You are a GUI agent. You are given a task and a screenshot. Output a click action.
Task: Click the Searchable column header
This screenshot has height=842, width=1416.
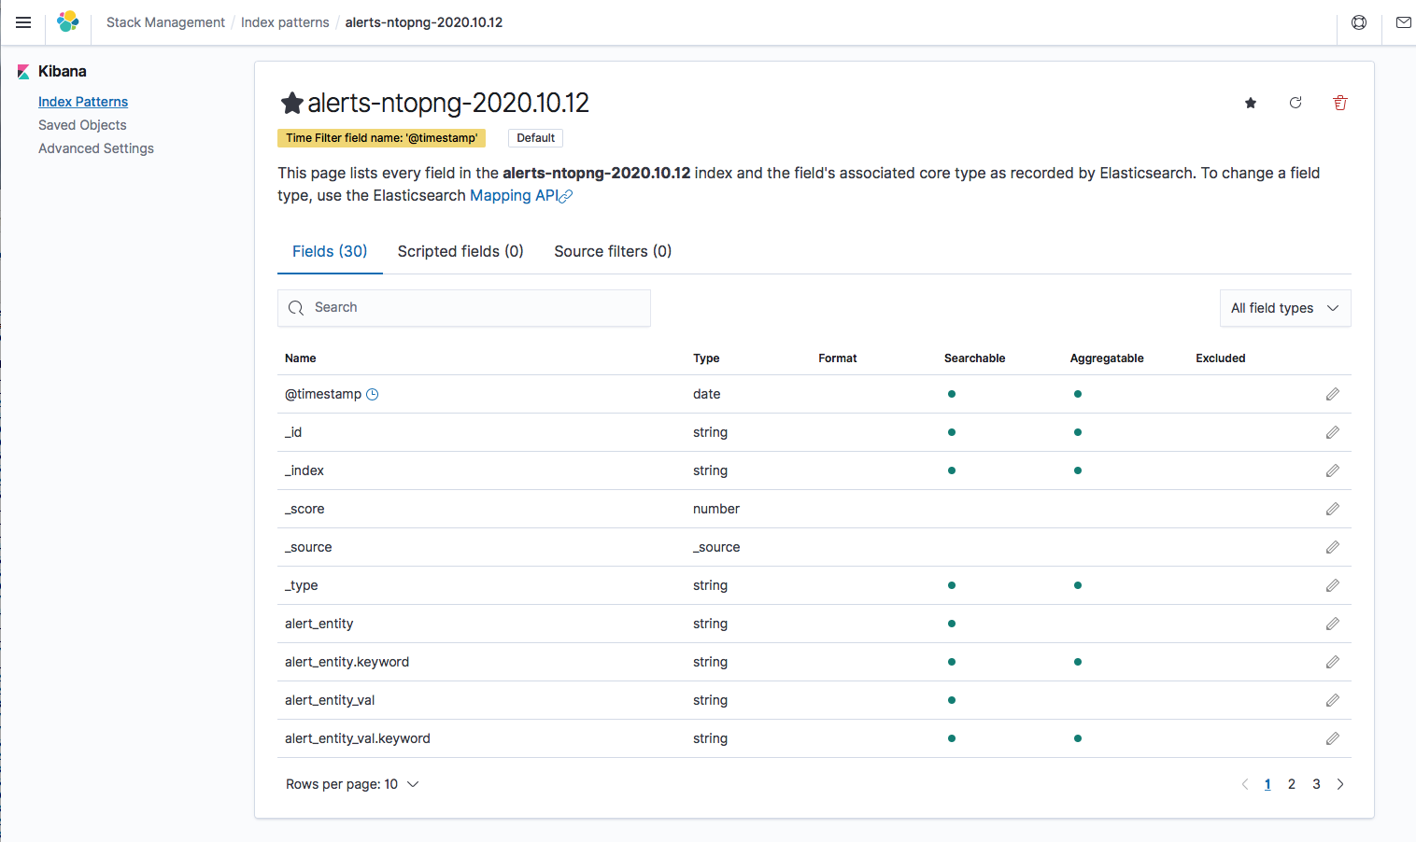975,358
